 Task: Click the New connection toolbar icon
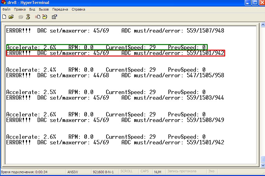[4, 17]
